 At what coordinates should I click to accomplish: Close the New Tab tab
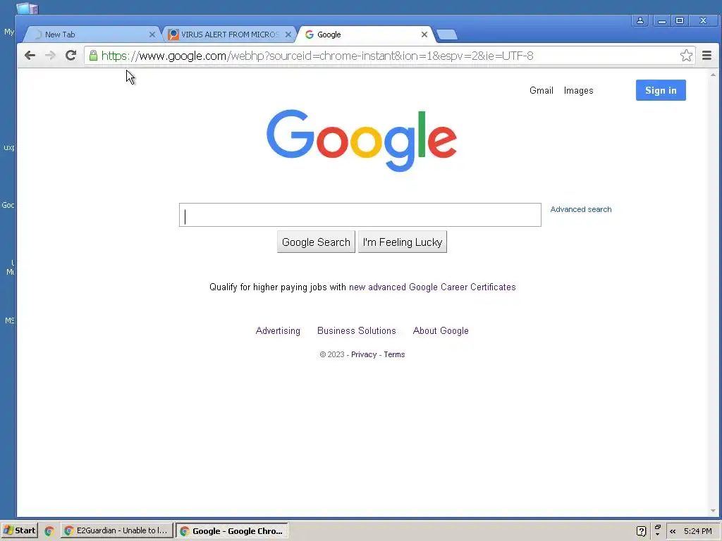152,35
